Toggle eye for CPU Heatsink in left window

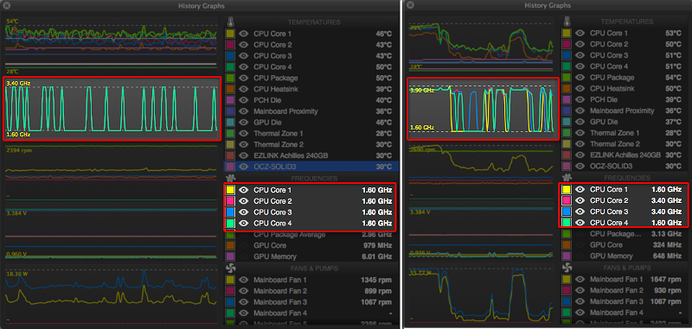pos(243,89)
